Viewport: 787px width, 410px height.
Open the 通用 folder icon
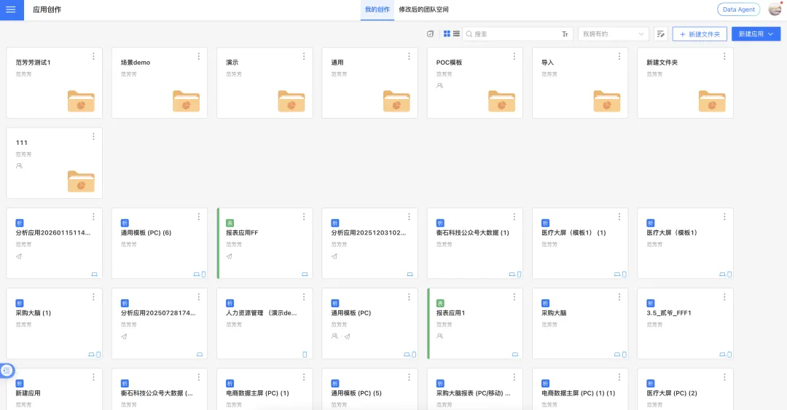(x=396, y=101)
